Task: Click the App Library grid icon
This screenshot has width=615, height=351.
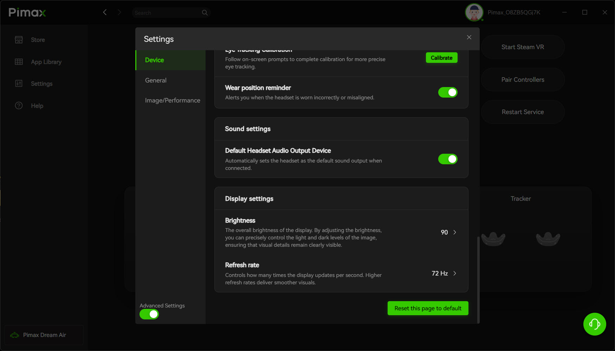Action: click(19, 62)
